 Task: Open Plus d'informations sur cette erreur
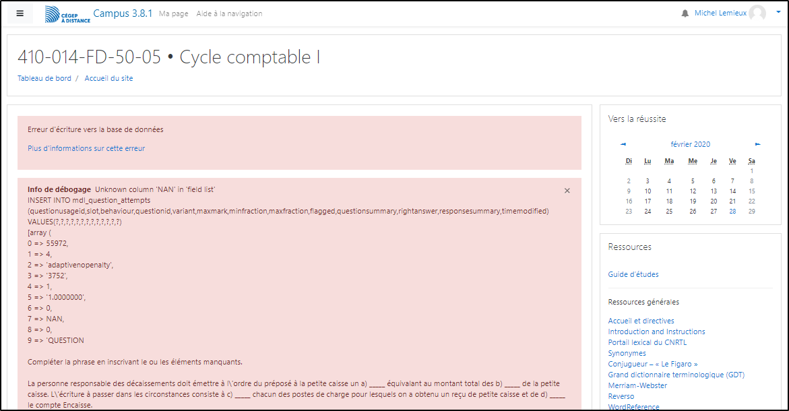[x=86, y=148]
